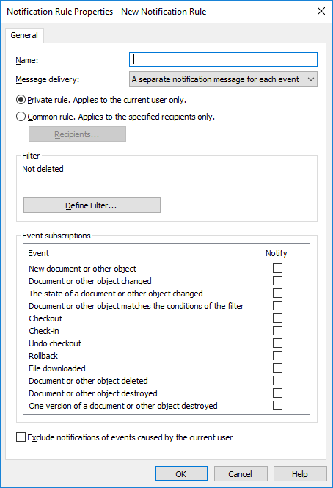Check the Checkout event notify box

pyautogui.click(x=277, y=318)
